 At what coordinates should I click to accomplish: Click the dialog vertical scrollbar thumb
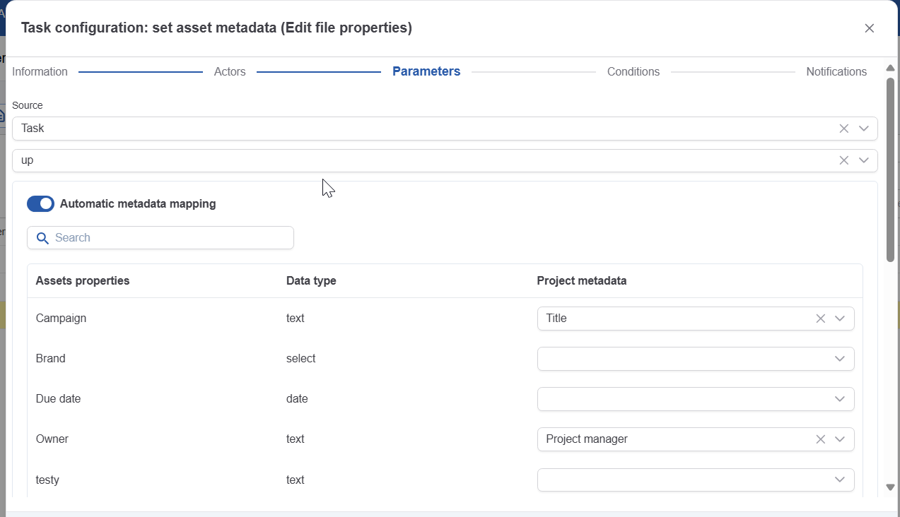[x=890, y=170]
